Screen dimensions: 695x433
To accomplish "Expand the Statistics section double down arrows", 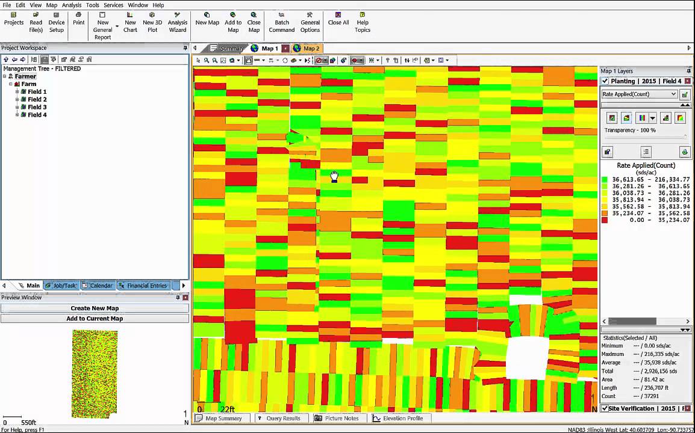I will coord(685,330).
